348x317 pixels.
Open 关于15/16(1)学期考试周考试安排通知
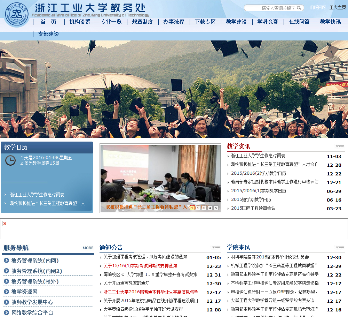coord(140,266)
